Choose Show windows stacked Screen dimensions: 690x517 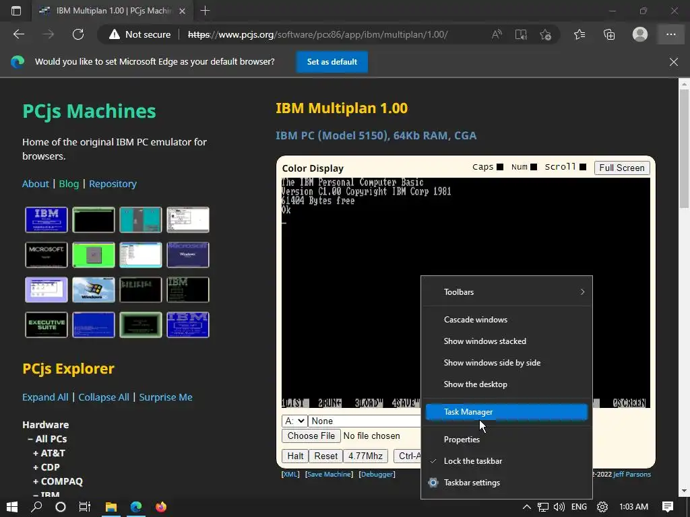507,341
